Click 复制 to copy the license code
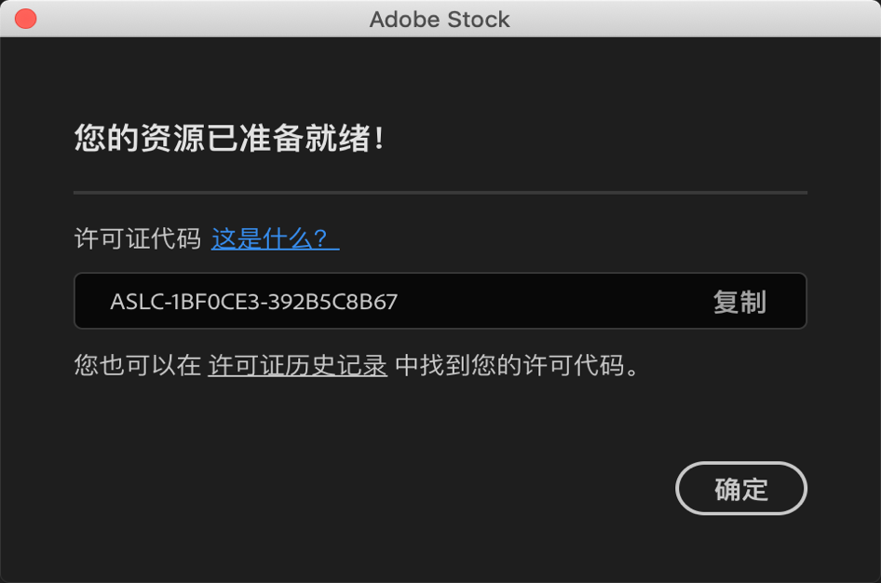 741,301
